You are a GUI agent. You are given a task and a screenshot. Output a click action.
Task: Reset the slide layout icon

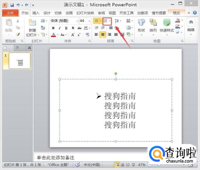click(43, 27)
